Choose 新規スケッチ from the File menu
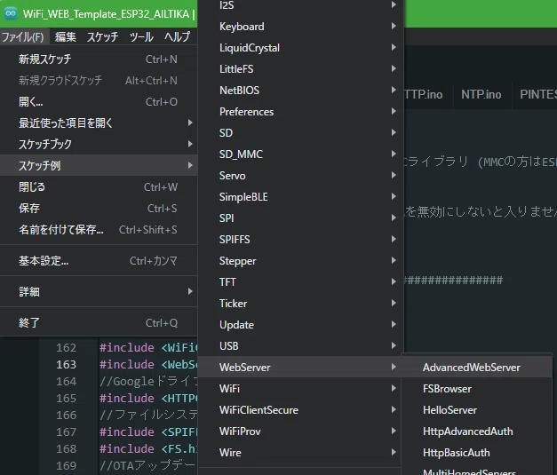The image size is (557, 475). (x=99, y=59)
